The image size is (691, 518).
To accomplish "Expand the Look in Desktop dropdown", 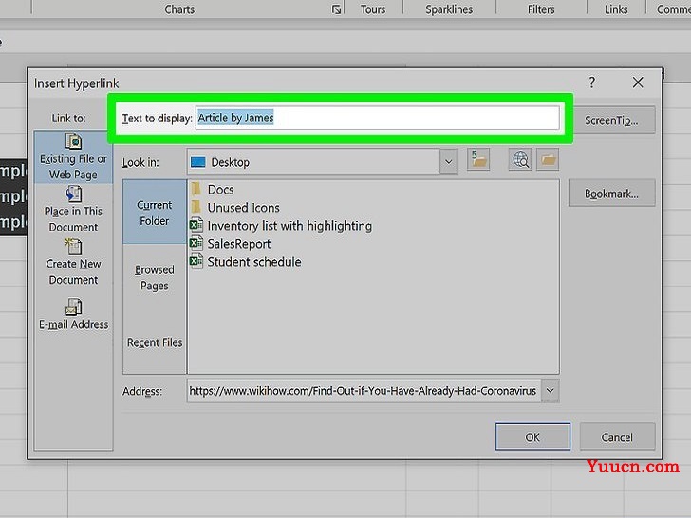I will 448,162.
